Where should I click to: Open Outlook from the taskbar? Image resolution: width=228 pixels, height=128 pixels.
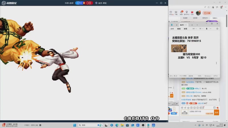click(x=133, y=125)
